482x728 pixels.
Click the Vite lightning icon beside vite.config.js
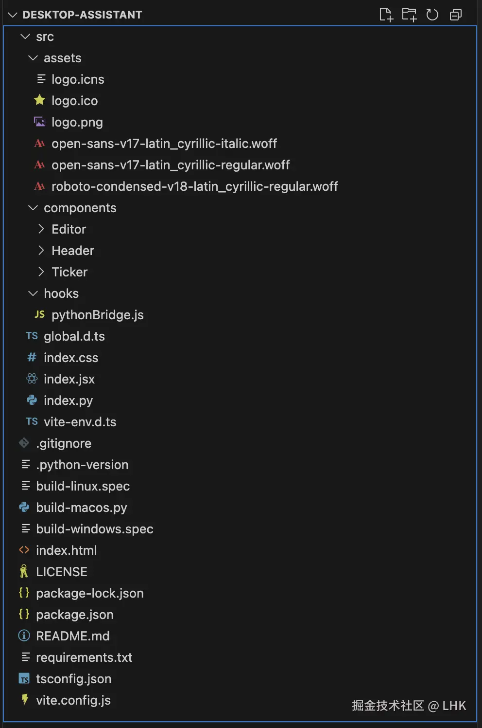(24, 699)
